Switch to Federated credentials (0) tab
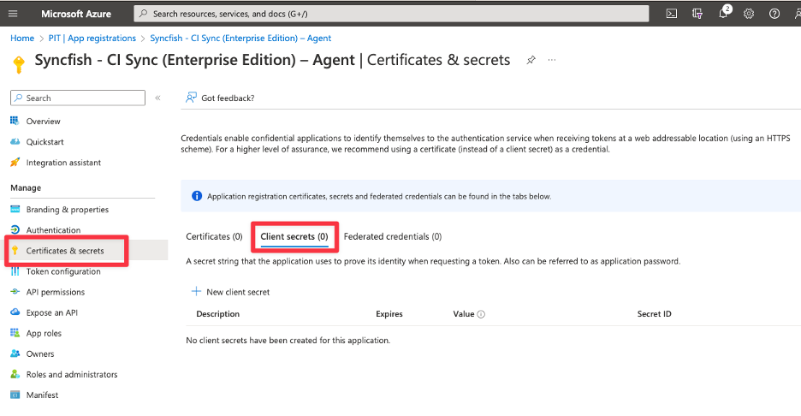This screenshot has width=801, height=416. pos(392,236)
